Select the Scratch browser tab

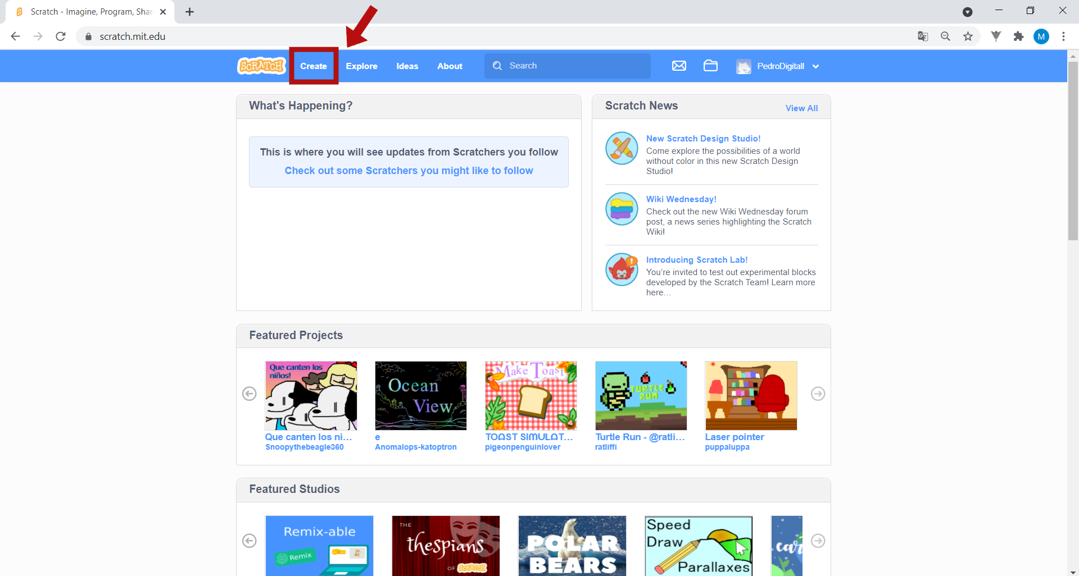pyautogui.click(x=90, y=12)
